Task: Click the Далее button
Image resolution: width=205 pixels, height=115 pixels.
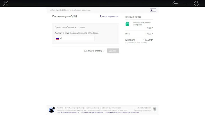Action: (113, 51)
